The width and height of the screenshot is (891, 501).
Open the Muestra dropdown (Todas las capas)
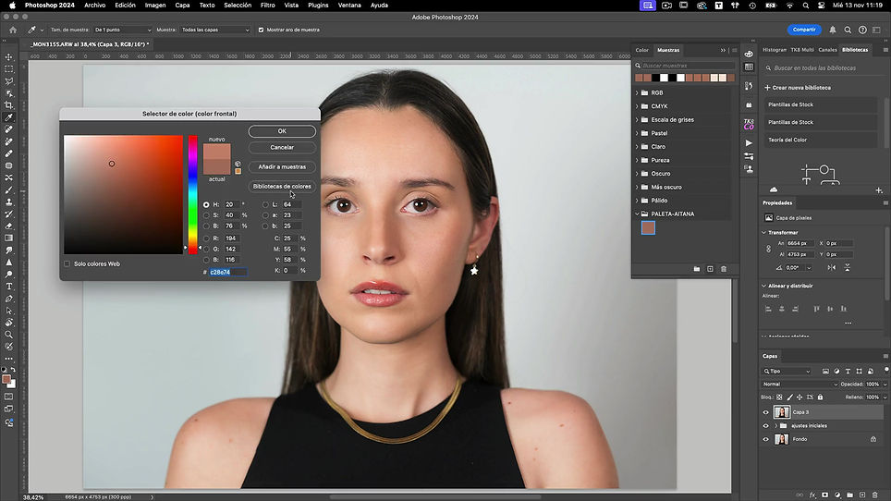point(214,30)
